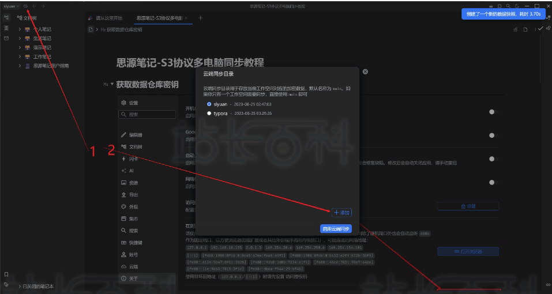Click the editor vertical scrollbar at right
552x294 pixels.
[542, 58]
